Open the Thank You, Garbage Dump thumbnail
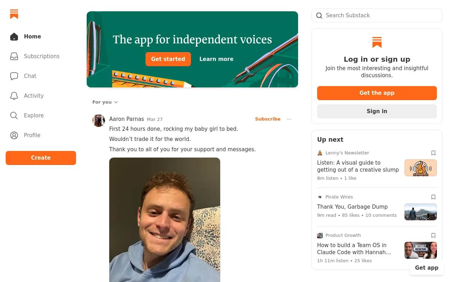 tap(420, 212)
